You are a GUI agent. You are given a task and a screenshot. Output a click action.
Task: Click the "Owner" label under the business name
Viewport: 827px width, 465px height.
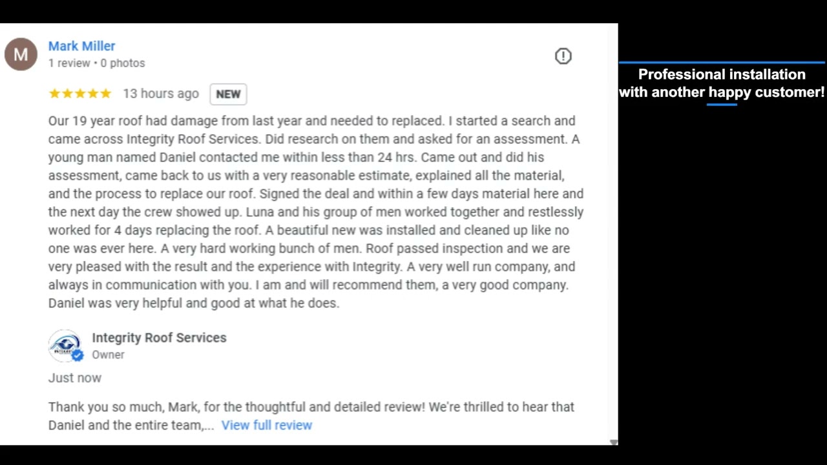click(108, 355)
